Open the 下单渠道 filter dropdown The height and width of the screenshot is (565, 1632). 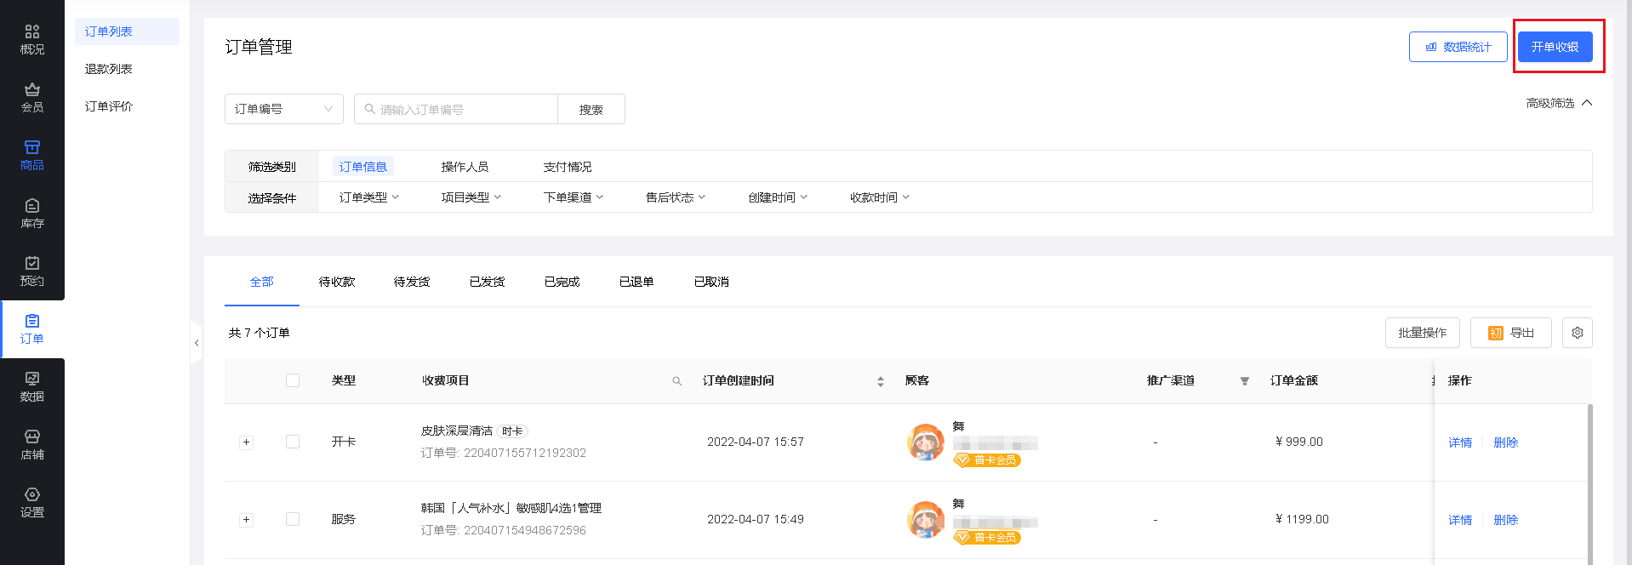pos(573,197)
